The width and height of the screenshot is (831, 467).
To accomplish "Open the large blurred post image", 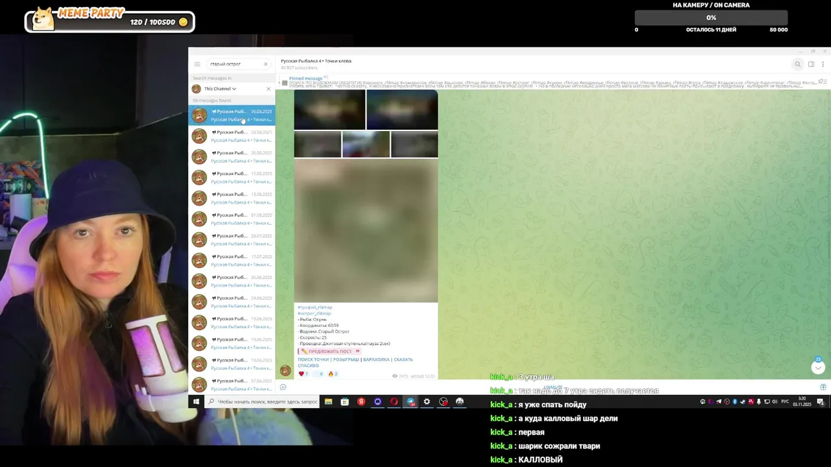I will click(366, 231).
